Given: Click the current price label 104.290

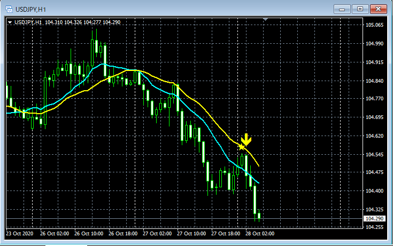Looking at the screenshot, I should (374, 218).
